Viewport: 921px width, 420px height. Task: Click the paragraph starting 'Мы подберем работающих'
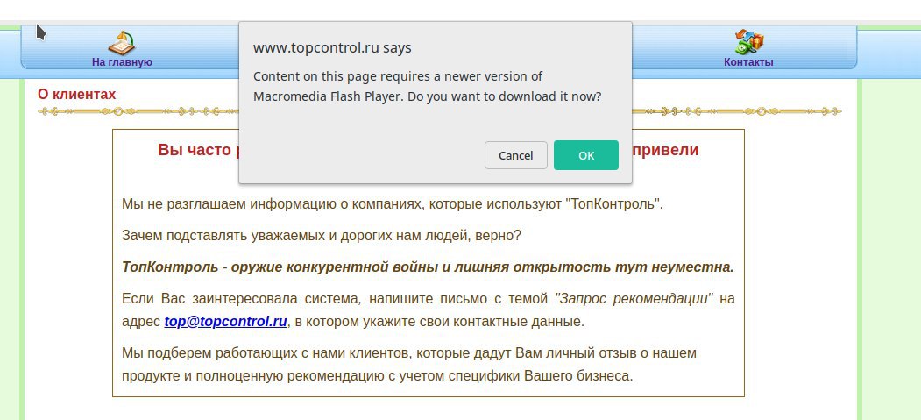click(x=409, y=364)
